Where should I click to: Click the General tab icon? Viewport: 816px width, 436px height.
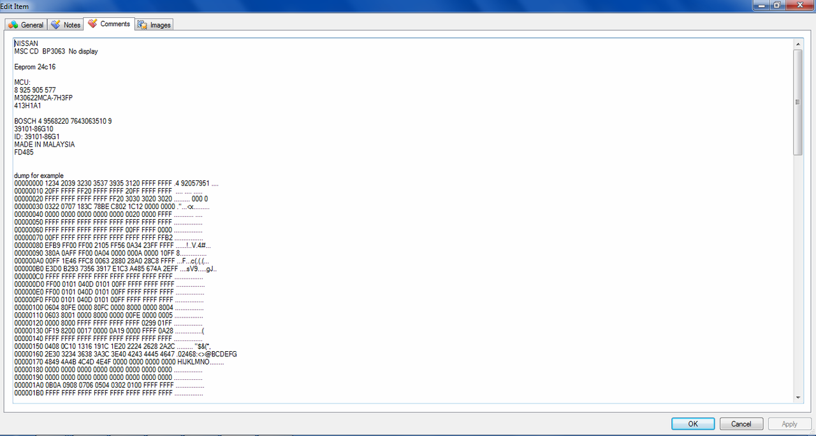[13, 25]
